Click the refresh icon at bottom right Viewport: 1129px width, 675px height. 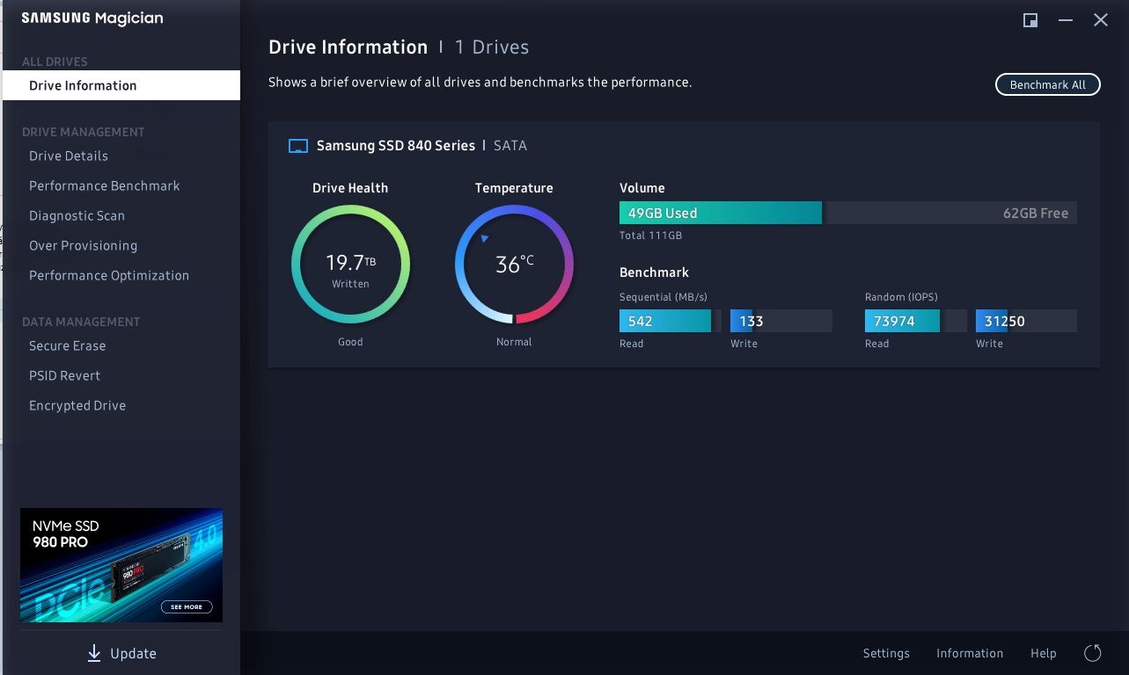[1093, 653]
